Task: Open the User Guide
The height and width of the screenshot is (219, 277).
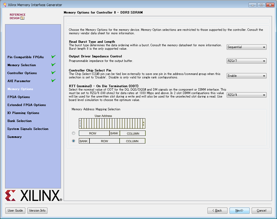Action: [15, 210]
